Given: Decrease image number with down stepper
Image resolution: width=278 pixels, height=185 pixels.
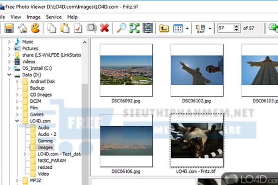Looking at the screenshot, I should click(x=236, y=30).
